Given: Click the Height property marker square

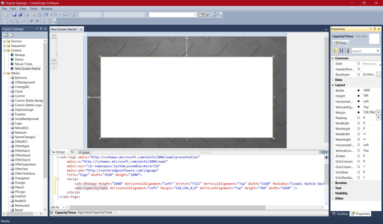Looking at the screenshot, I should [358, 96].
